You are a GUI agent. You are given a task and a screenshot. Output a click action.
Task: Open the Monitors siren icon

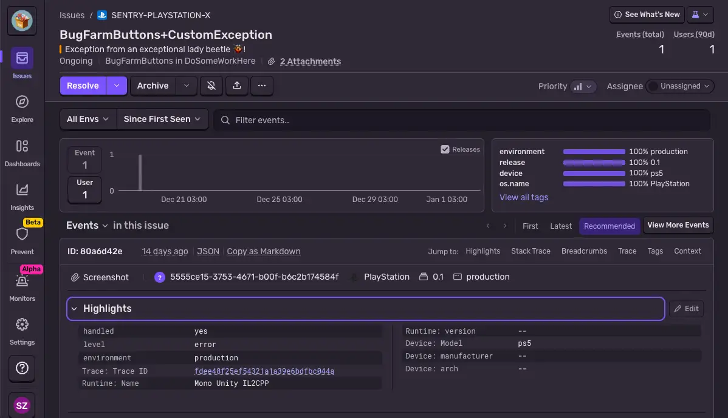click(22, 281)
